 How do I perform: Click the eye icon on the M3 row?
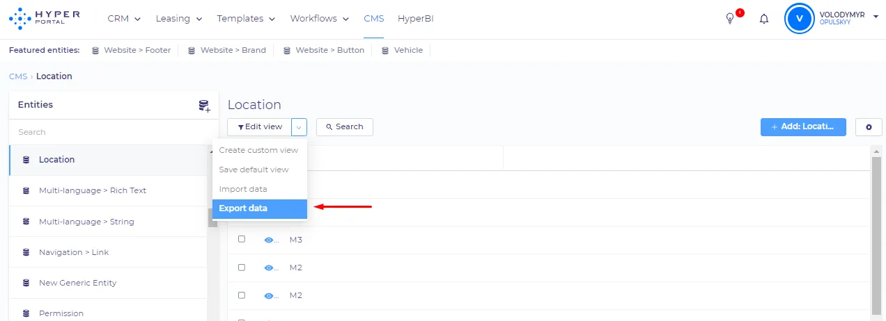269,240
